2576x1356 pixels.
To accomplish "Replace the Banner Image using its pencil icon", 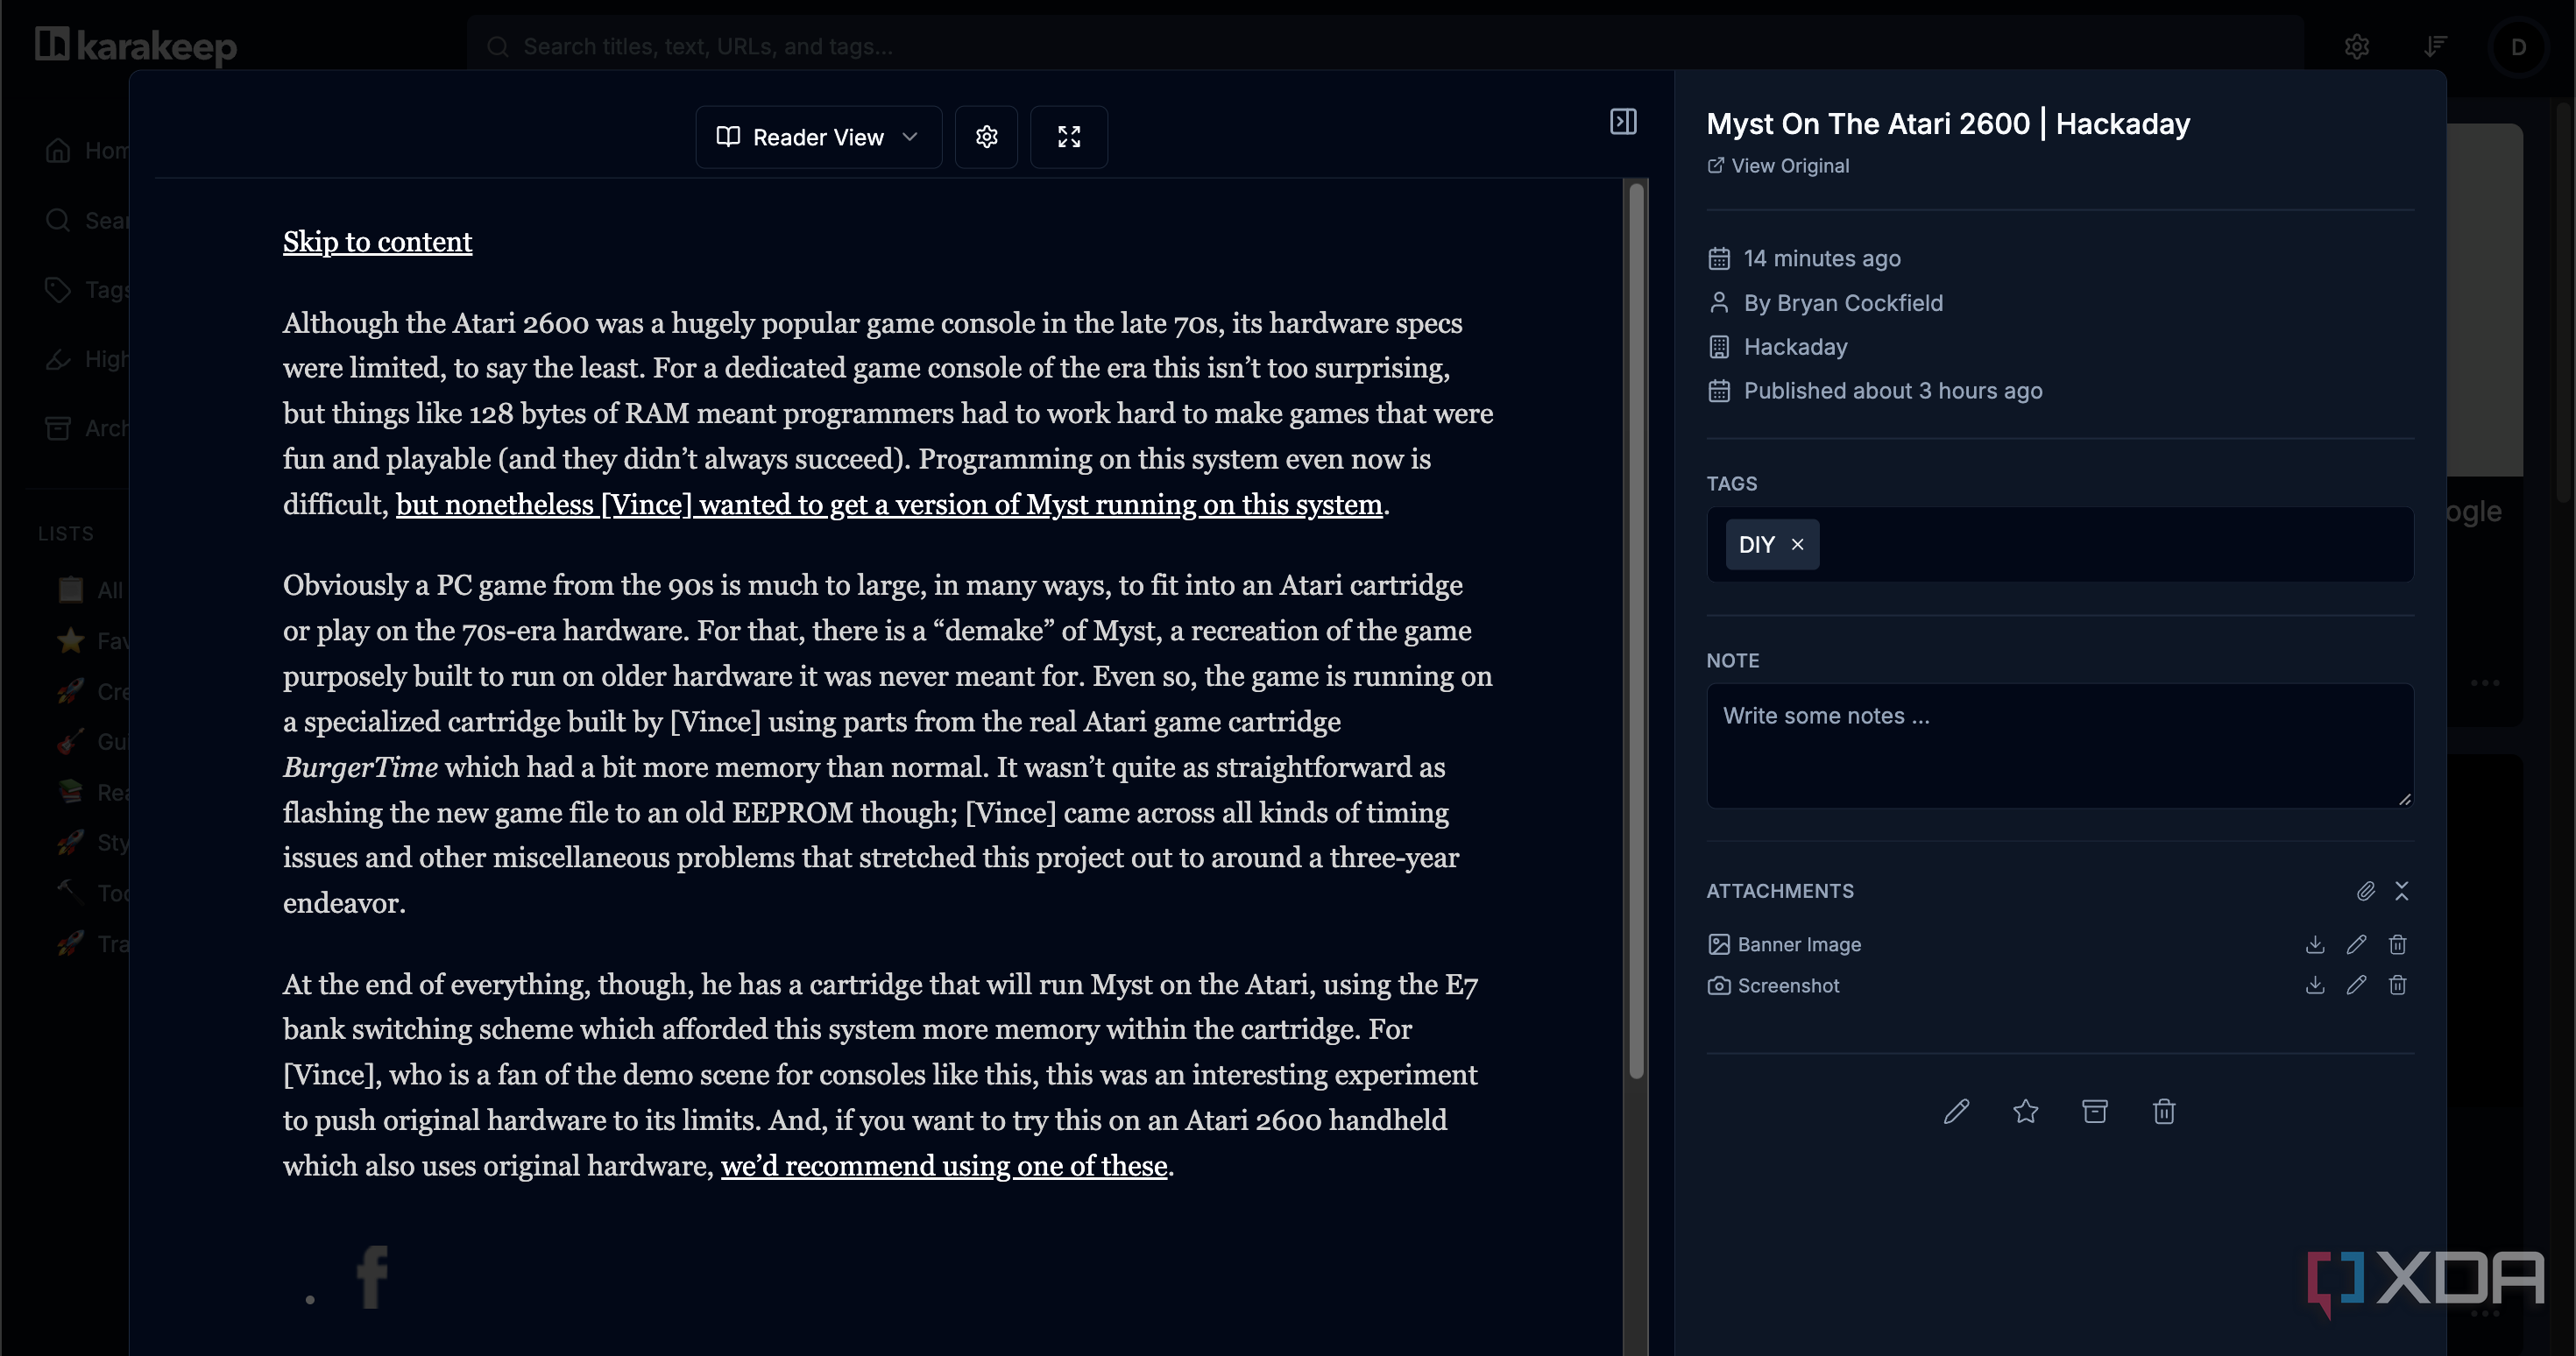I will tap(2356, 944).
